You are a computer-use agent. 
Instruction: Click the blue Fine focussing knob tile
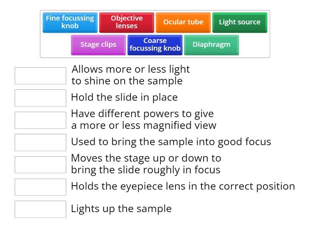70,22
